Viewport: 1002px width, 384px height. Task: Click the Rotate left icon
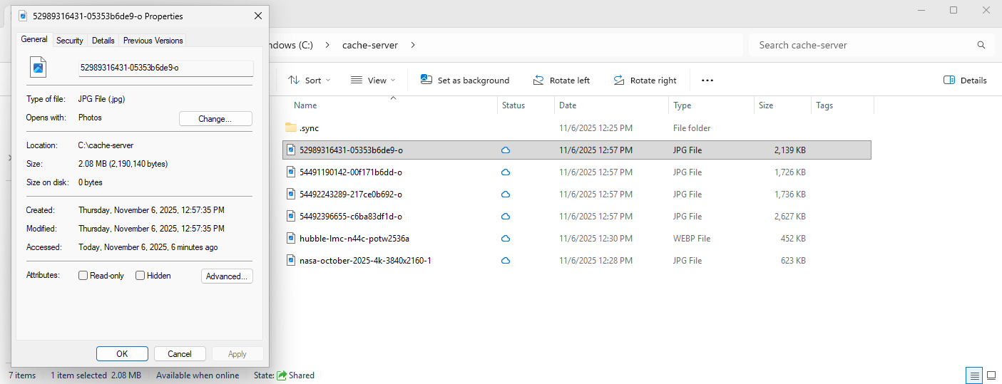coord(538,80)
